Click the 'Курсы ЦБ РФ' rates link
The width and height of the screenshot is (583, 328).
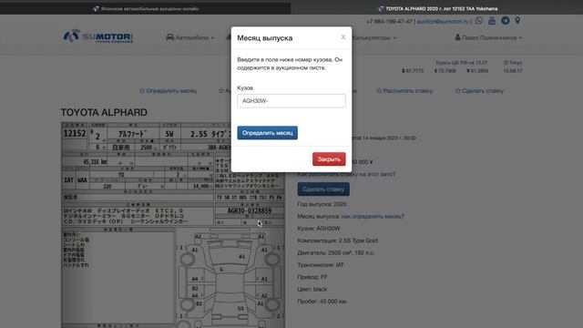(462, 63)
